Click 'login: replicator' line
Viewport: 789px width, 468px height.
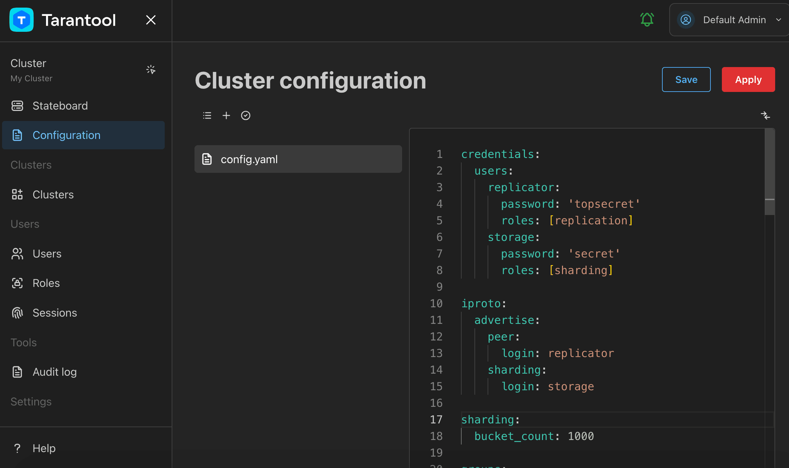(558, 353)
